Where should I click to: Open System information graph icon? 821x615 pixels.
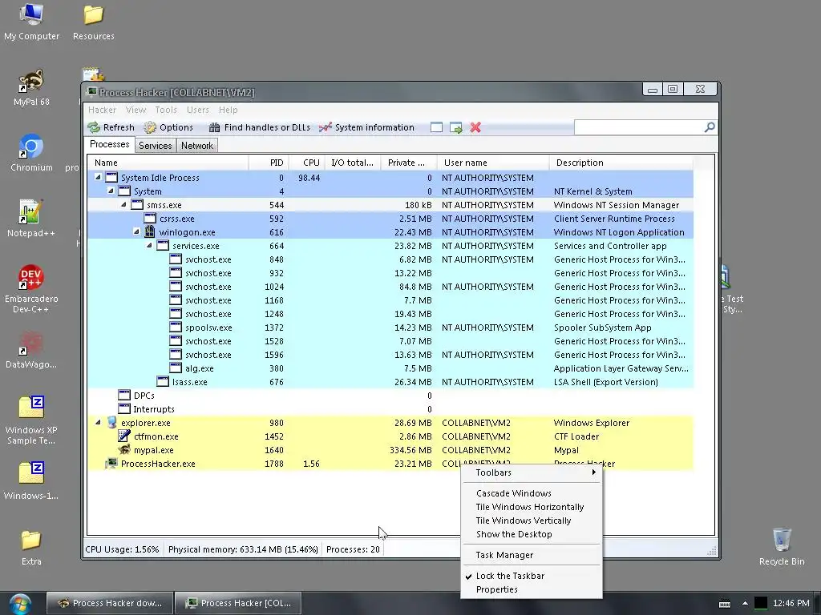coord(326,127)
